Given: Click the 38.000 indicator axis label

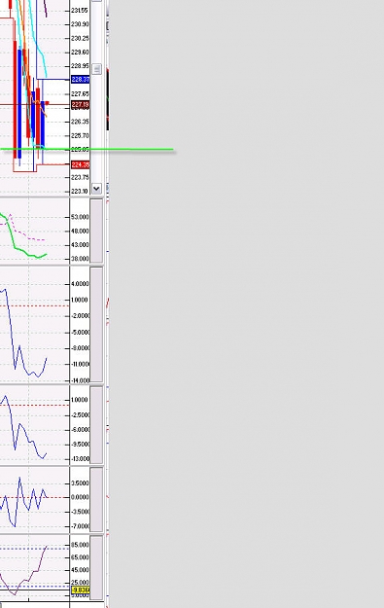Looking at the screenshot, I should tap(81, 258).
